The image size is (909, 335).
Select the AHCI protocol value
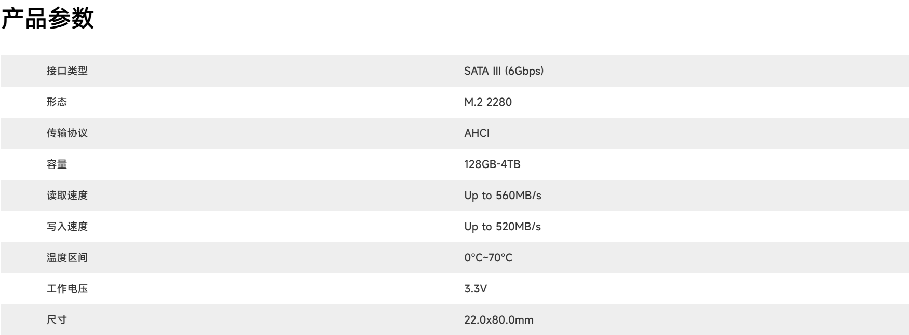pyautogui.click(x=477, y=133)
